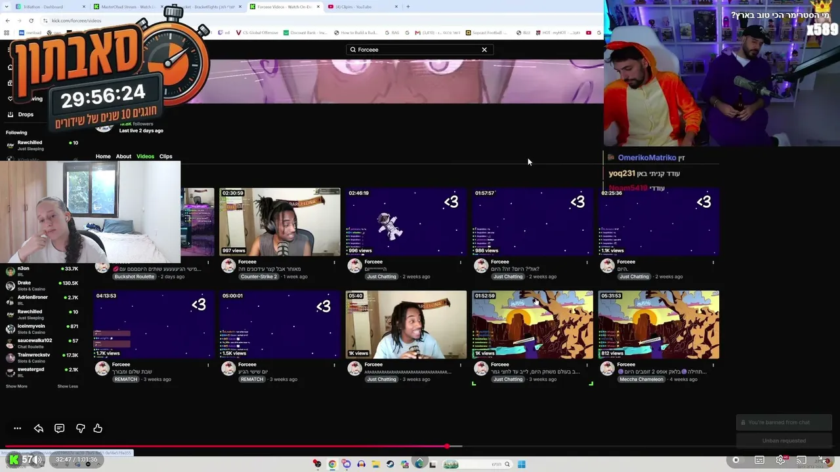Open the Sopcast Football bookmark
The height and width of the screenshot is (472, 840).
[x=487, y=33]
